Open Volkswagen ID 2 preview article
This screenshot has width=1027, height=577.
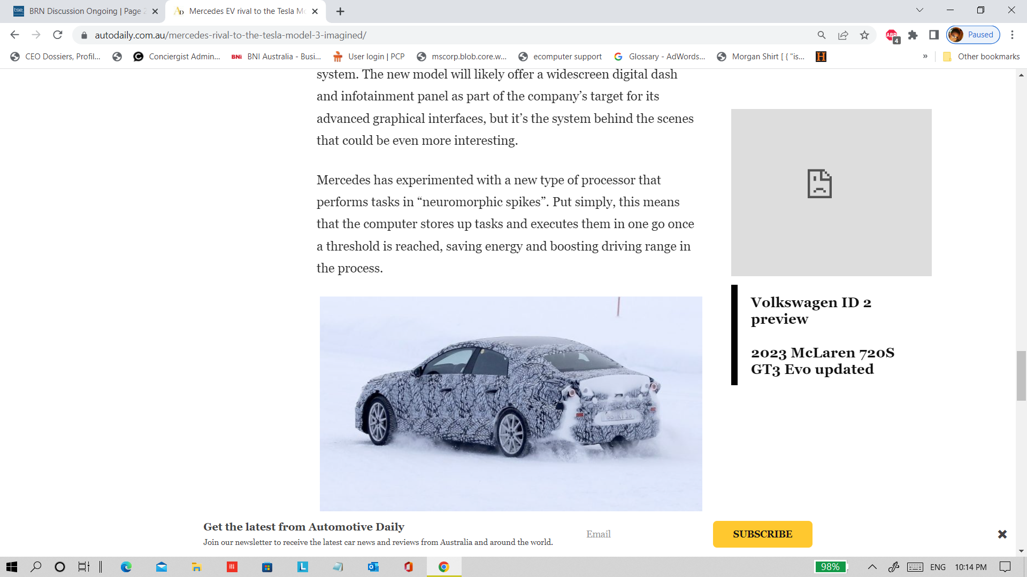tap(811, 310)
